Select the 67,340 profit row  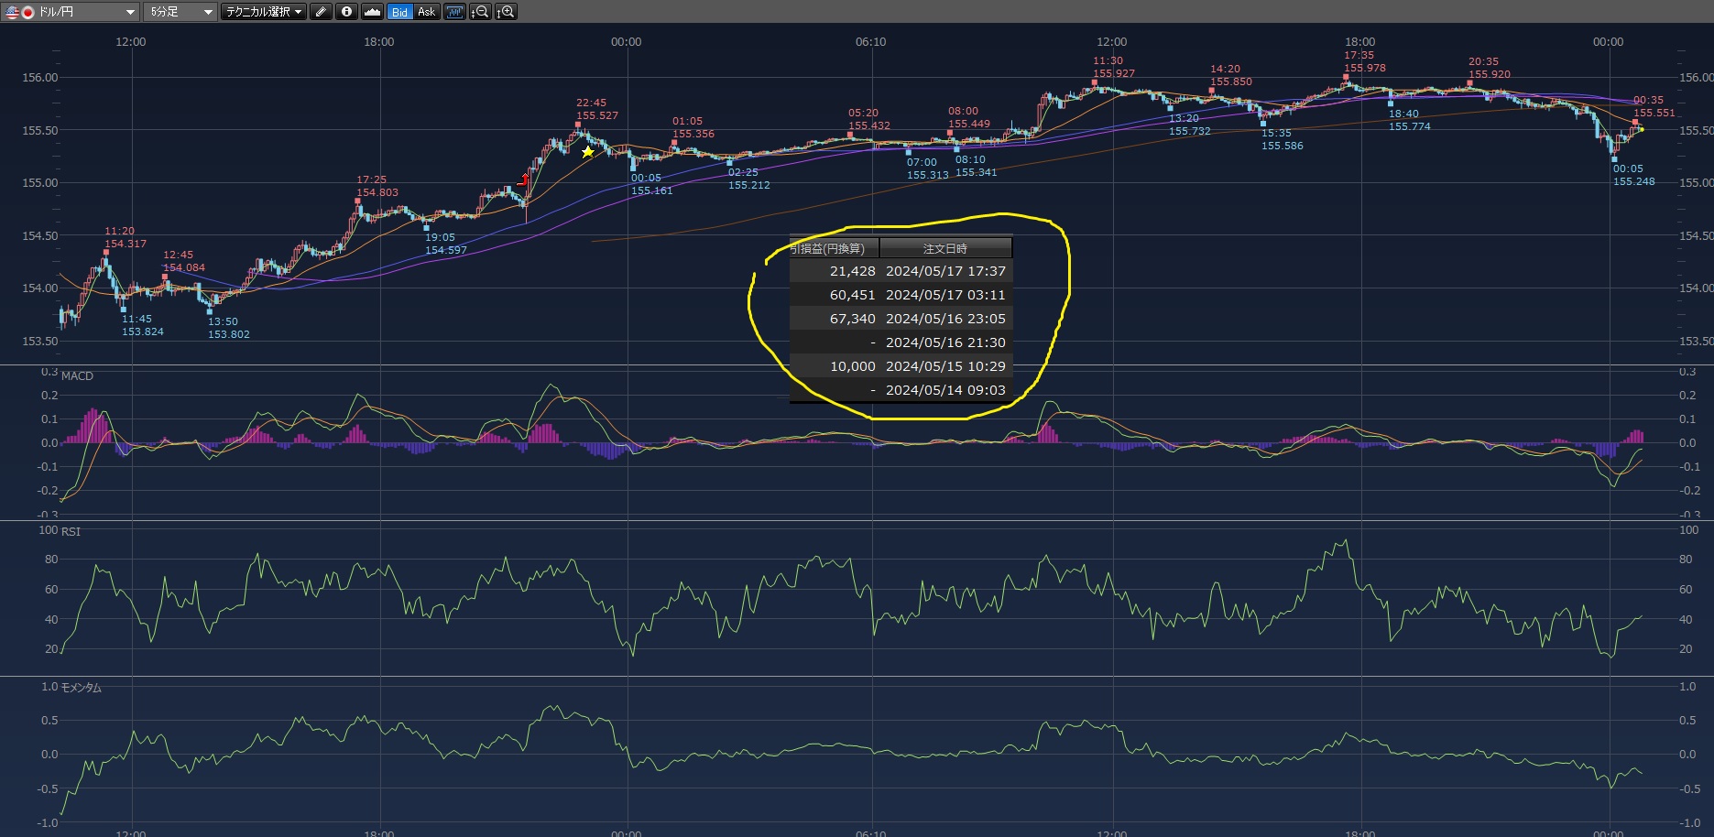852,319
